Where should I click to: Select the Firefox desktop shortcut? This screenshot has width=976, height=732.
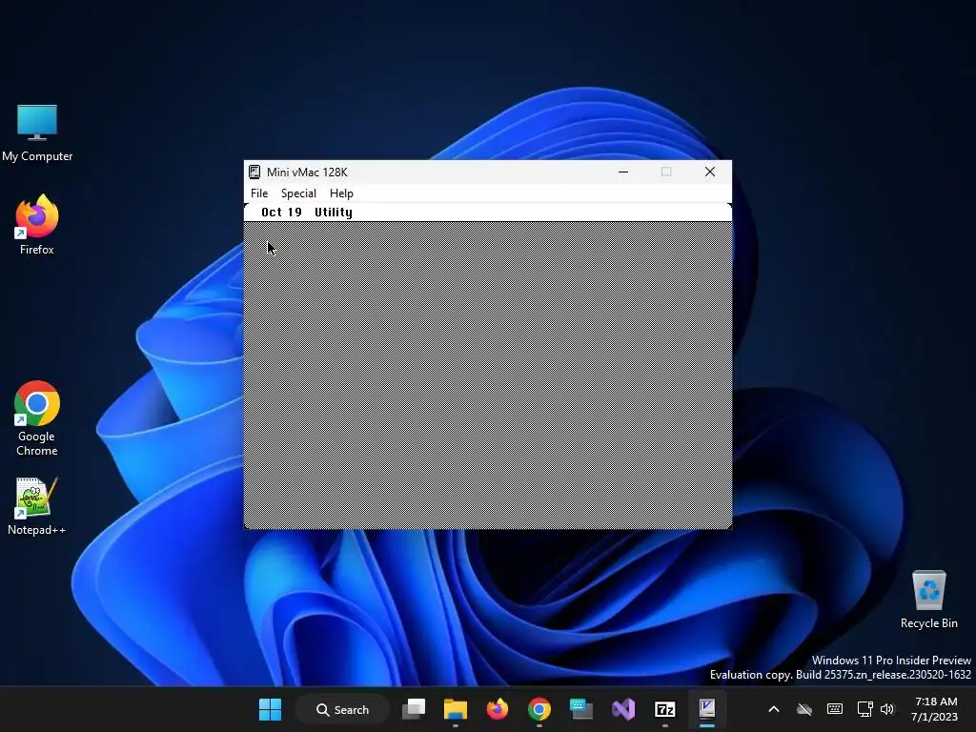(x=37, y=225)
